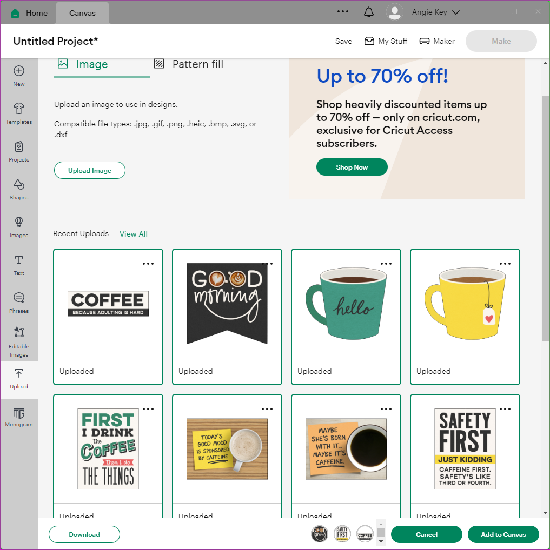
Task: Click the Upload Image button
Action: tap(90, 170)
